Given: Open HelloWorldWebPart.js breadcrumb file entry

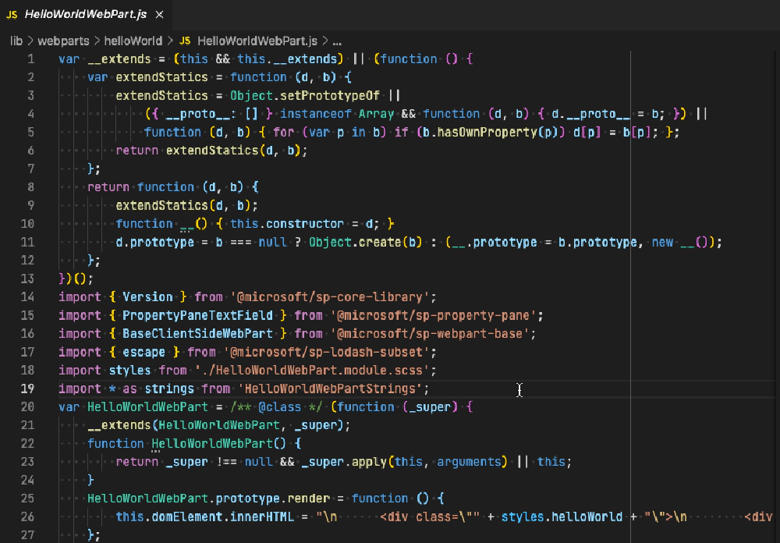Looking at the screenshot, I should pos(257,41).
